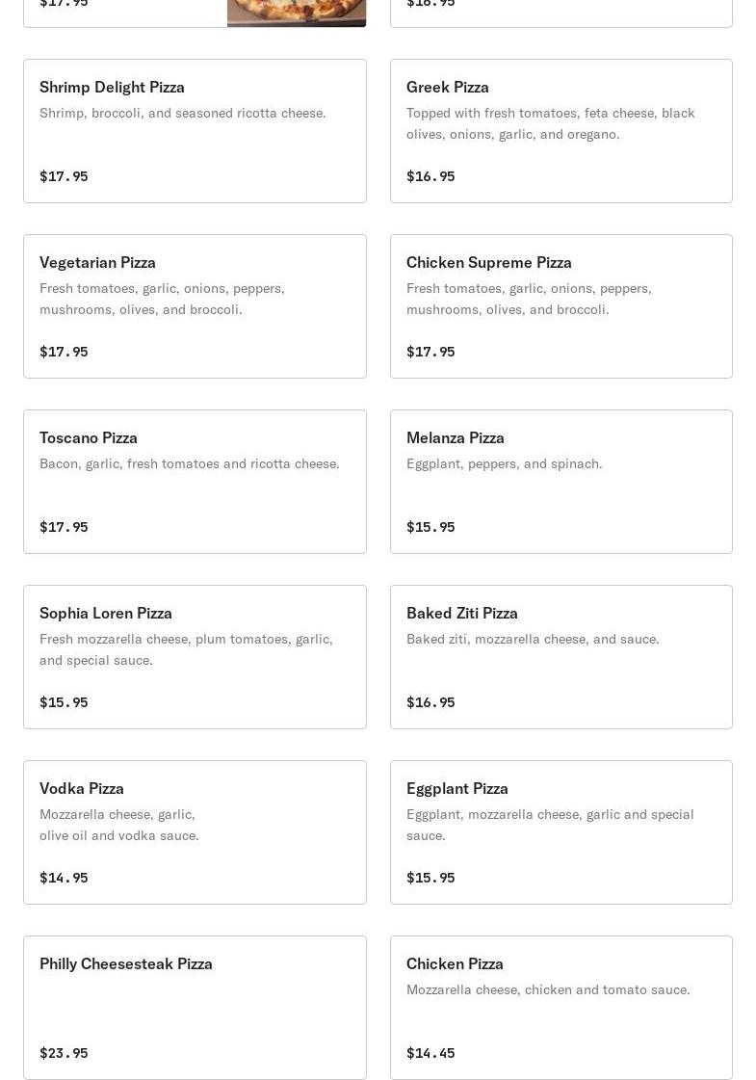Select the Chicken Pizza card
The image size is (756, 1080).
point(560,1008)
